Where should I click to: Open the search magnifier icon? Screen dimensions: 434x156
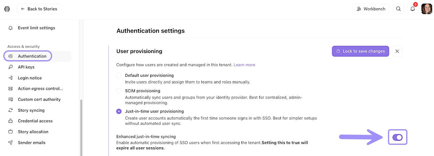click(398, 9)
